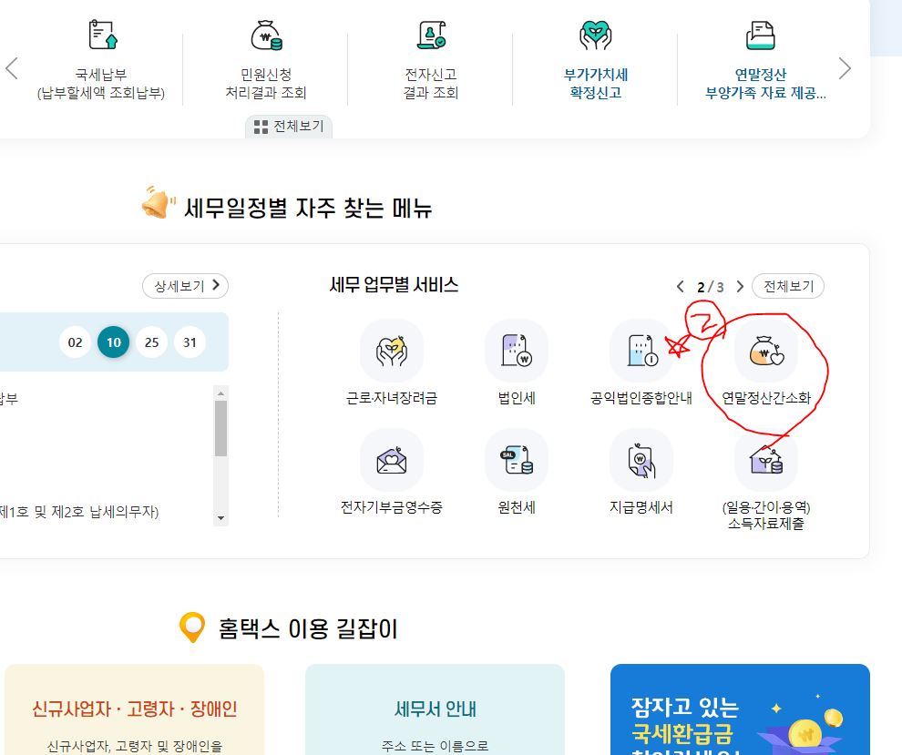The height and width of the screenshot is (755, 902).
Task: Click the 법인세 text label
Action: tap(517, 398)
